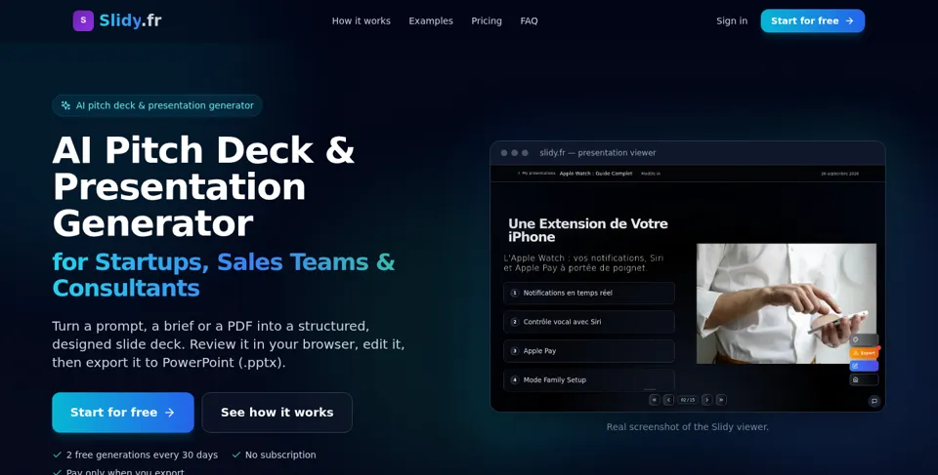Click the 'AI Pitch Deck & Presentation Generator' headline
The image size is (938, 475).
203,186
